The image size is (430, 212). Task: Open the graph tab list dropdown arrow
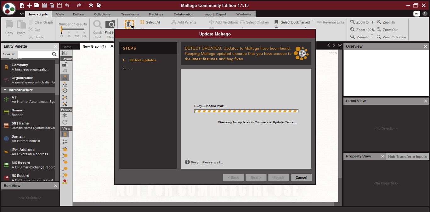[340, 45]
